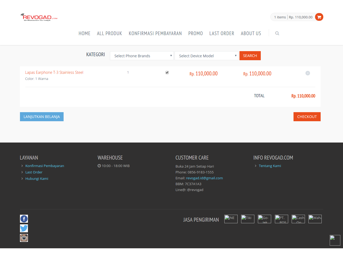Viewport: 343px width, 276px height.
Task: Remove Lapas Earphone with the X button
Action: pos(308,73)
